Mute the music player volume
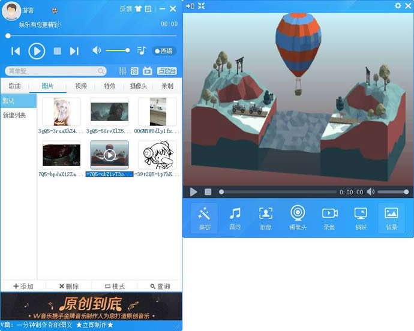 pos(97,50)
